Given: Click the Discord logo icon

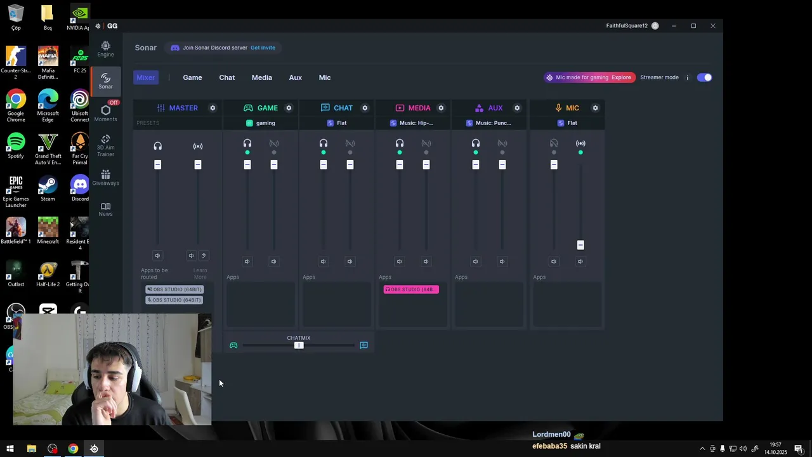Looking at the screenshot, I should click(x=175, y=48).
